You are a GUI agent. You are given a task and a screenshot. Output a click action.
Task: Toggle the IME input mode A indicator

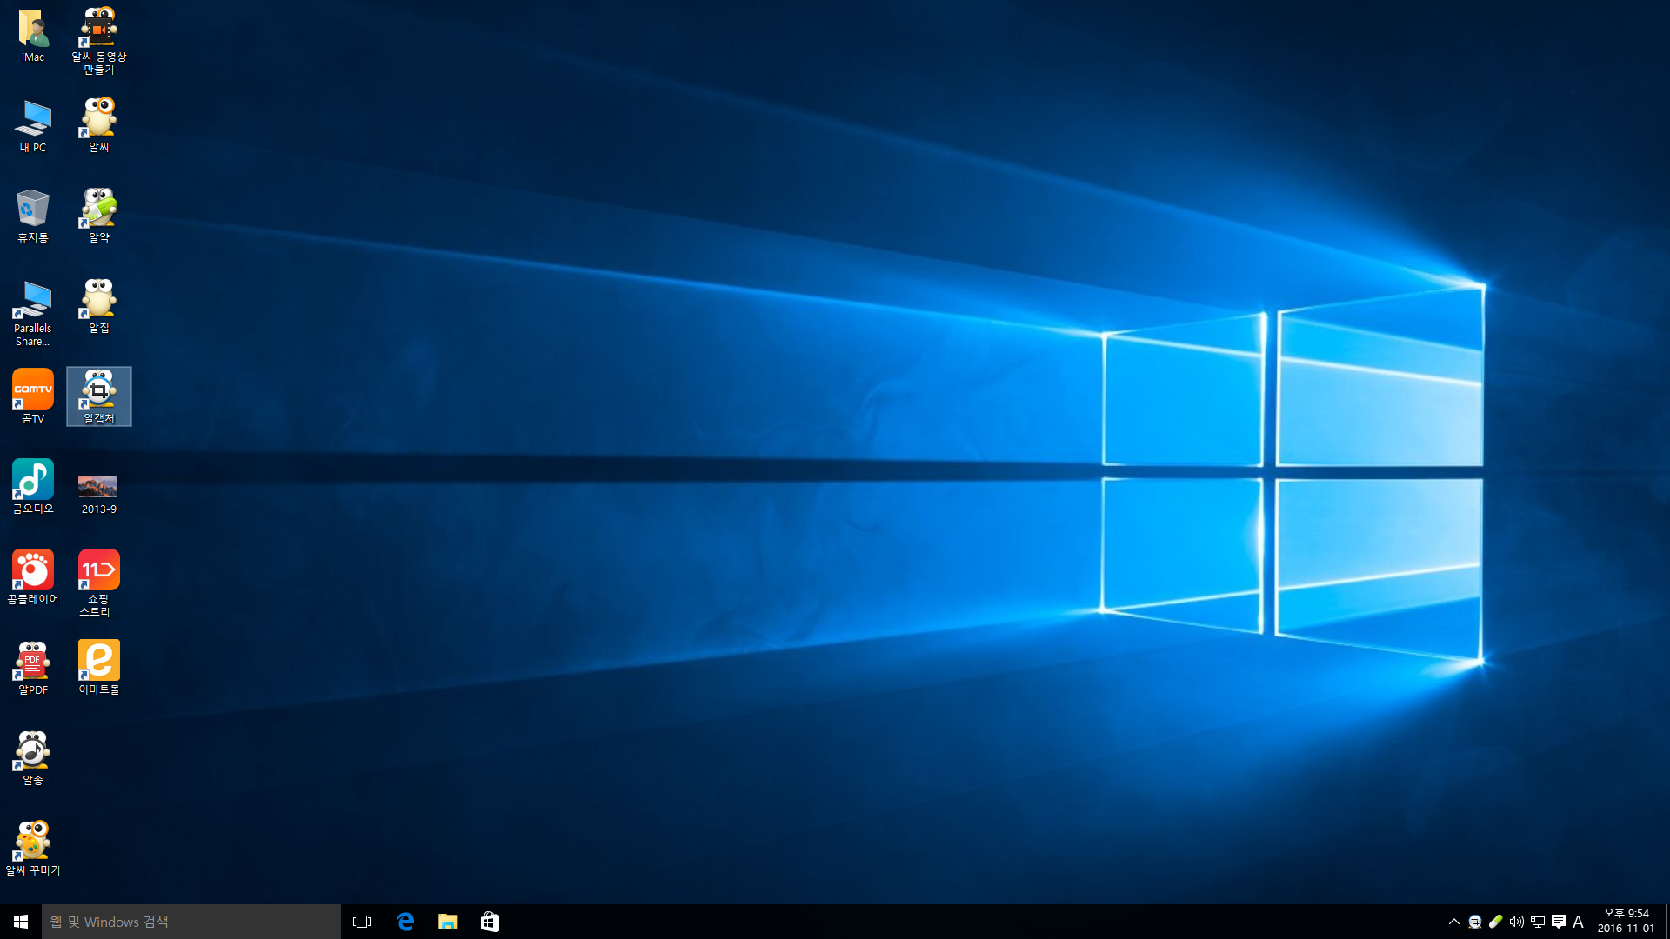click(x=1578, y=922)
